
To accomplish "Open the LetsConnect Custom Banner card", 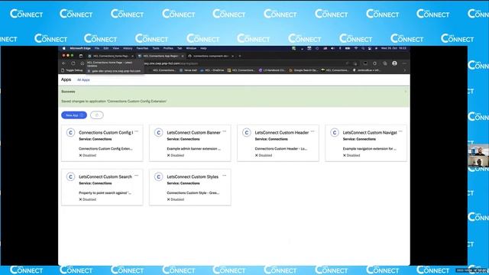I will click(x=190, y=143).
